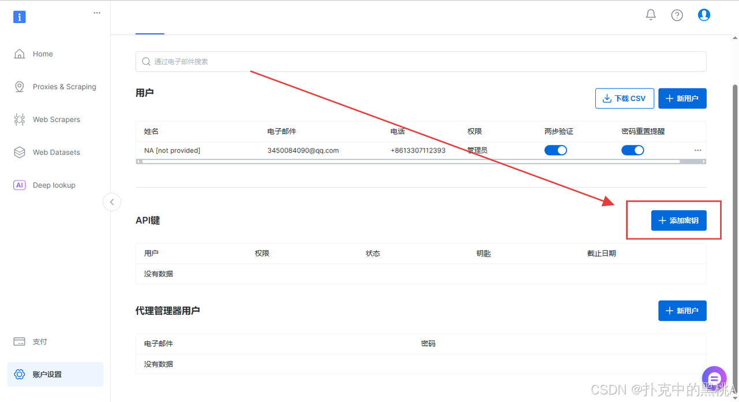Click the 钥匙 column header
The height and width of the screenshot is (402, 739).
click(484, 253)
